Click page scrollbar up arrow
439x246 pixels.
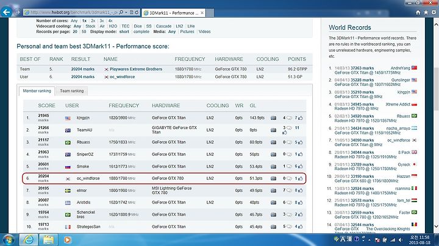[x=436, y=24]
